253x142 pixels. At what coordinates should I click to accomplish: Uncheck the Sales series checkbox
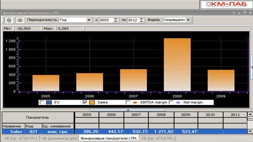click(85, 102)
